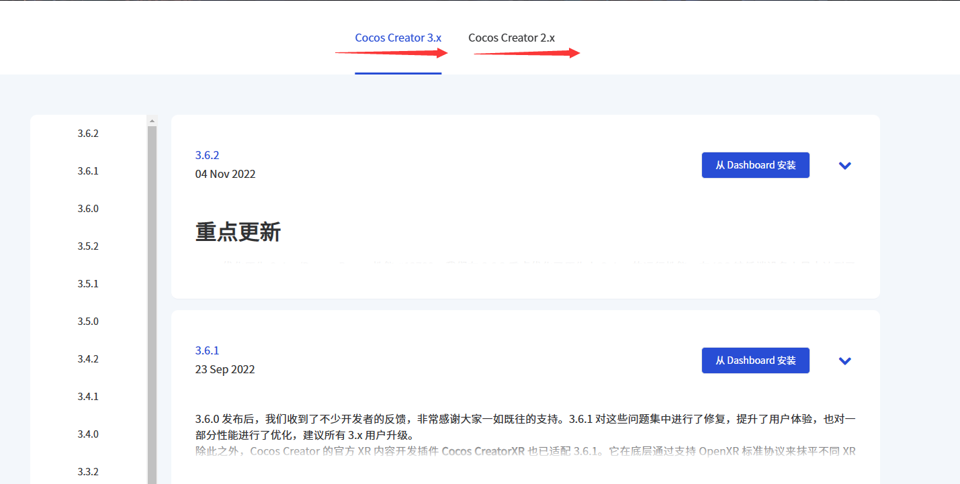Image resolution: width=960 pixels, height=484 pixels.
Task: Select version 3.6.0 in the sidebar
Action: coord(88,208)
